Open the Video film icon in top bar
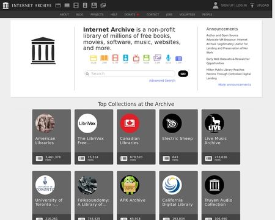 pos(76,5)
